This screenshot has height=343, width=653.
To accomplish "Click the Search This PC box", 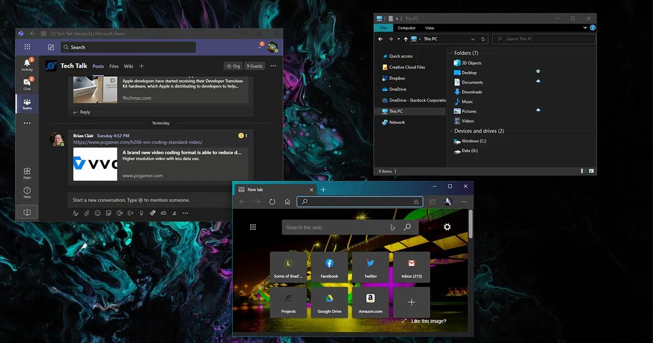I will 544,39.
